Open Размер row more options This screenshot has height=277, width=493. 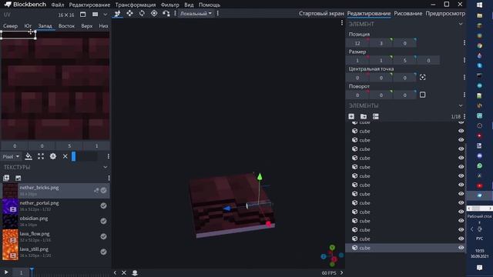point(464,60)
